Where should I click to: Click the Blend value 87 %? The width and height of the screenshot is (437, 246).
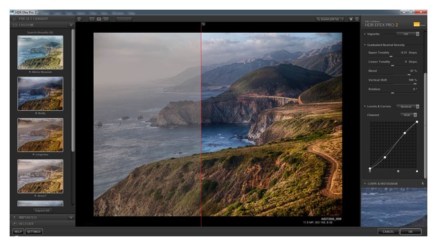pyautogui.click(x=414, y=71)
